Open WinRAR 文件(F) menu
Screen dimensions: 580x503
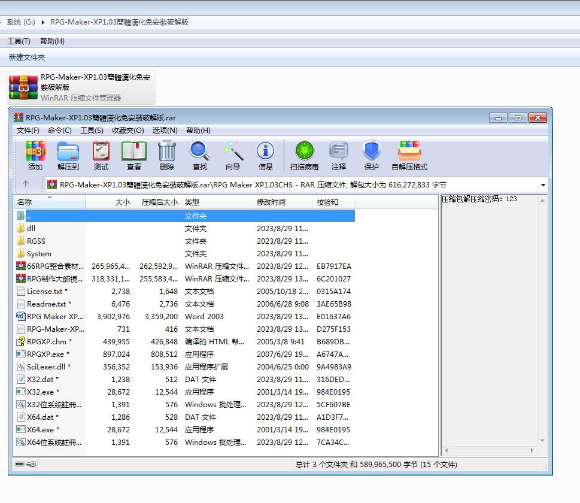[x=28, y=131]
